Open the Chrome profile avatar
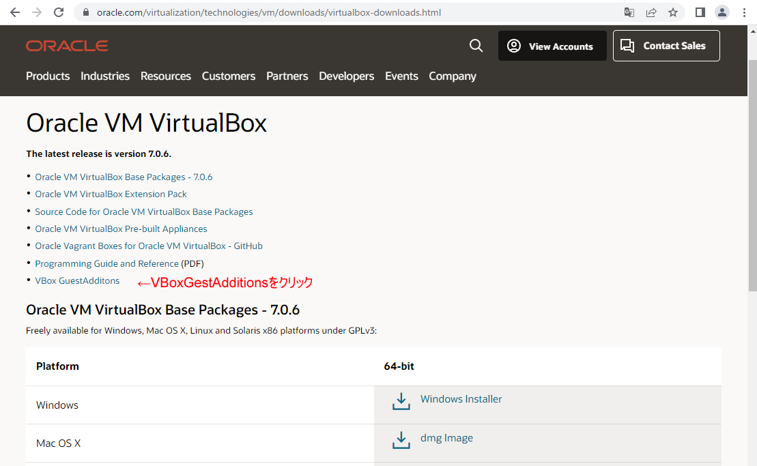757x466 pixels. (x=722, y=12)
